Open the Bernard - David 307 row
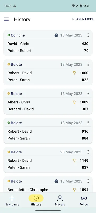Screen dimensions: 96x213 pos(48,109)
